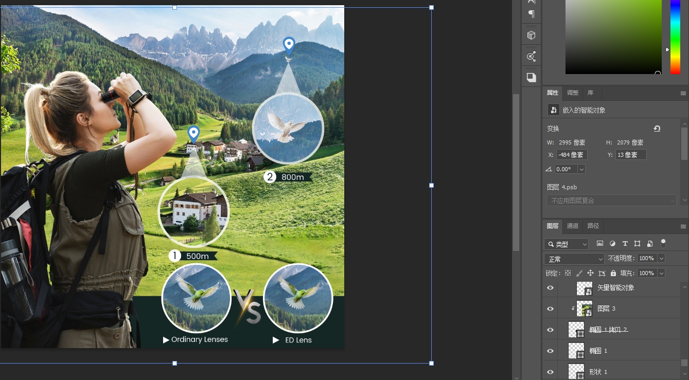Hide the 图层 3 layer
The height and width of the screenshot is (380, 689).
[x=550, y=309]
